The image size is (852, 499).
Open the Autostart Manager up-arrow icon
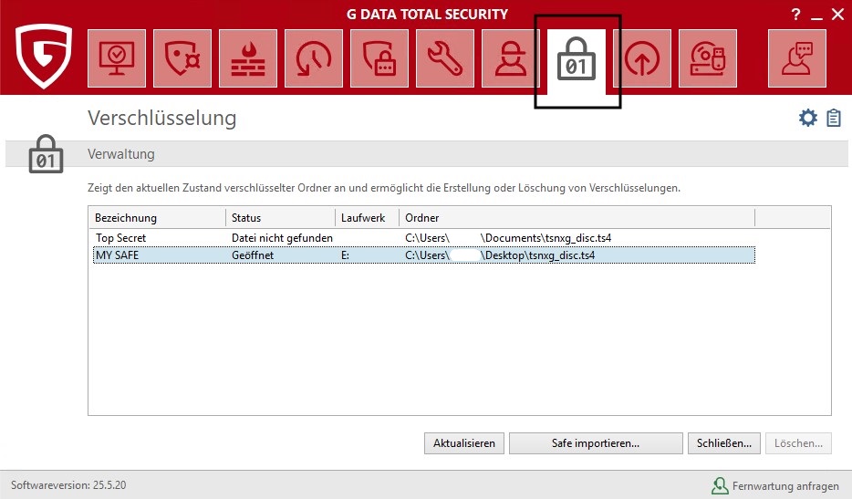[x=642, y=58]
